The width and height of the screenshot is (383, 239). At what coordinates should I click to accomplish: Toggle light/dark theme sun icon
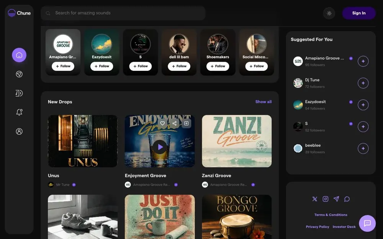(x=329, y=13)
